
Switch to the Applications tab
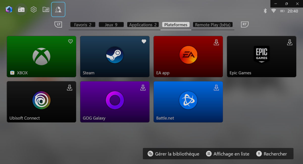tap(143, 25)
